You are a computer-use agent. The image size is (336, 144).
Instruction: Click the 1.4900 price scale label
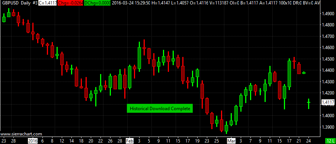click(x=328, y=13)
